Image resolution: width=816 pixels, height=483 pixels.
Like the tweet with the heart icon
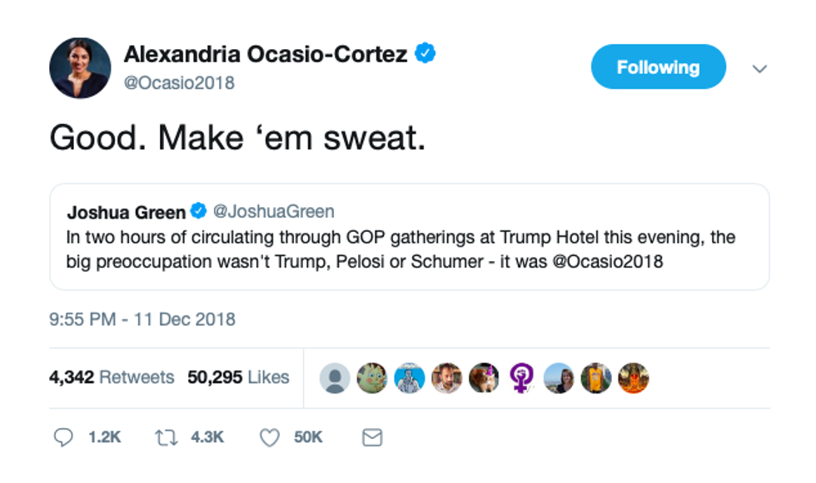pyautogui.click(x=269, y=437)
